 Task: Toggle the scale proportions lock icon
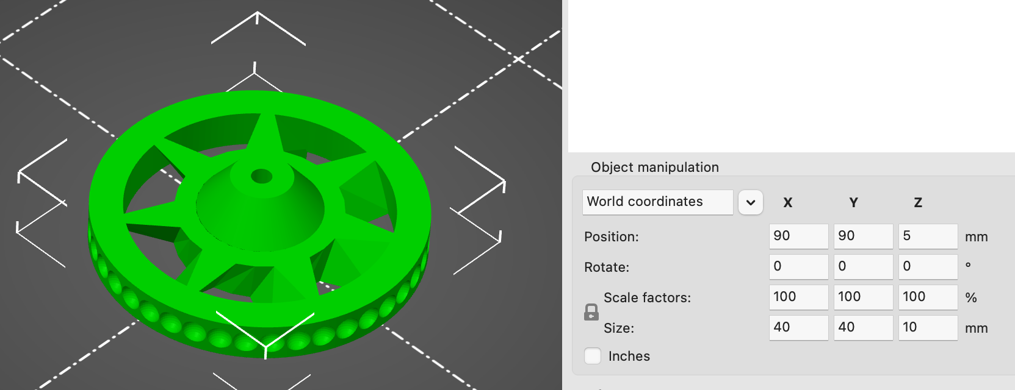point(591,313)
